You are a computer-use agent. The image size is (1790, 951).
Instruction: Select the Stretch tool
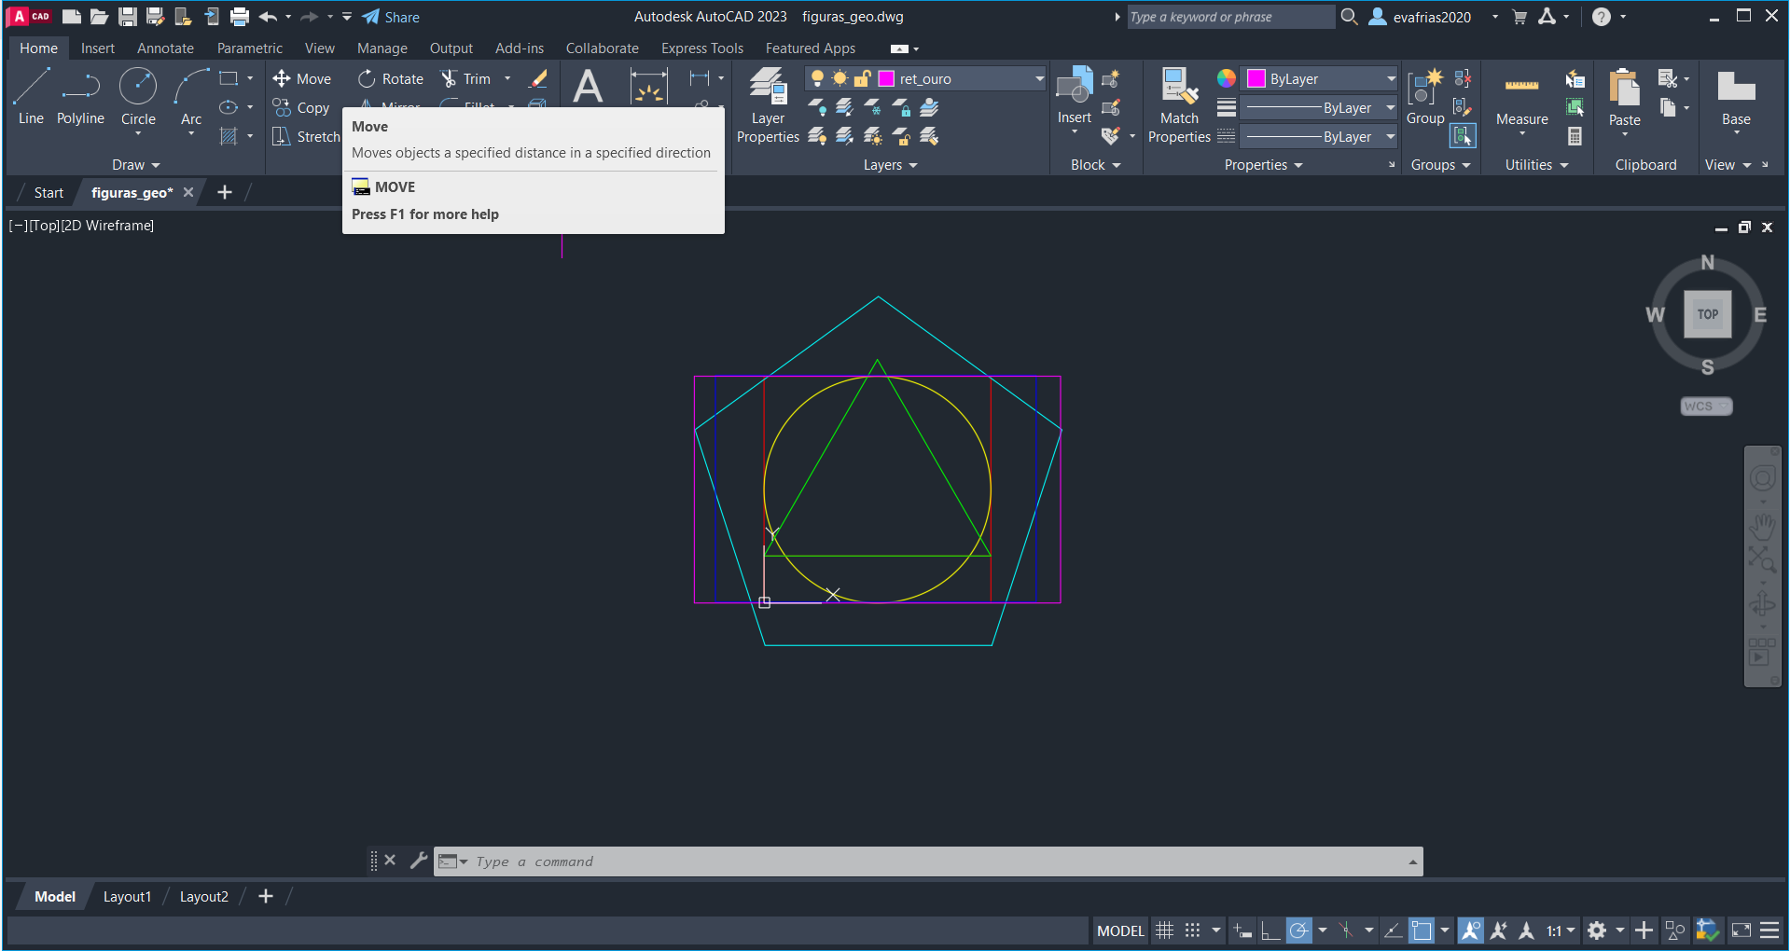(306, 137)
